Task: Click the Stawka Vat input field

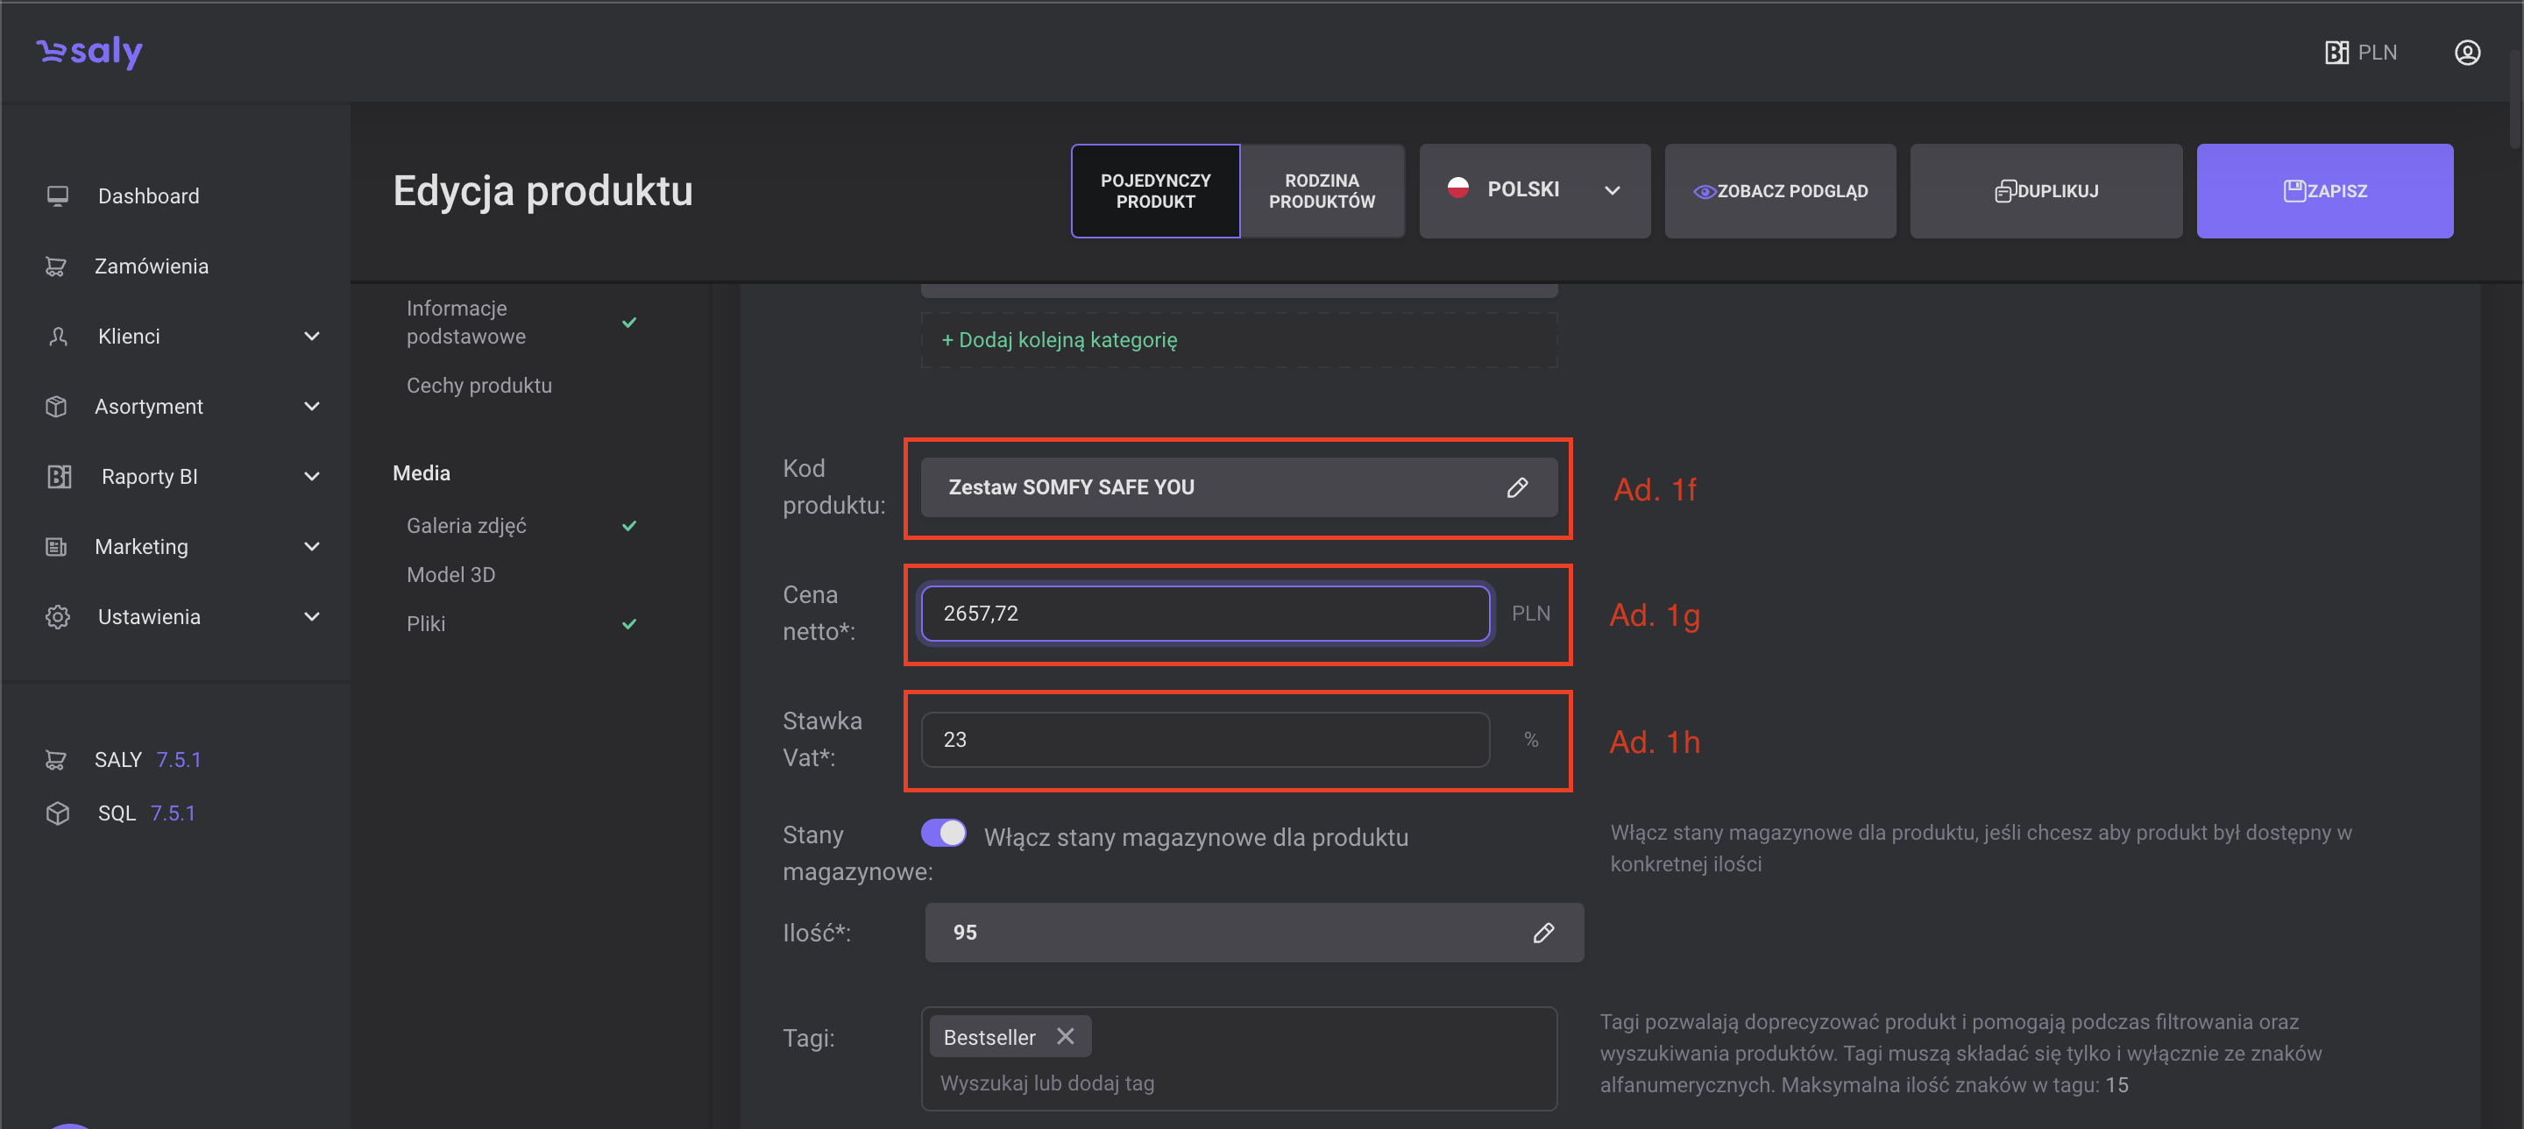Action: 1204,740
